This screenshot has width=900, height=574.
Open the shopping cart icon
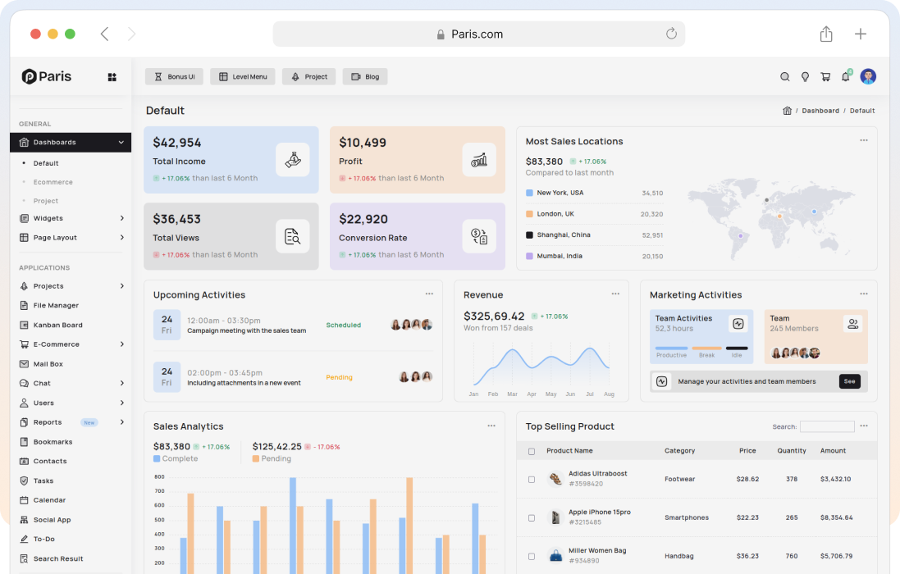(825, 77)
